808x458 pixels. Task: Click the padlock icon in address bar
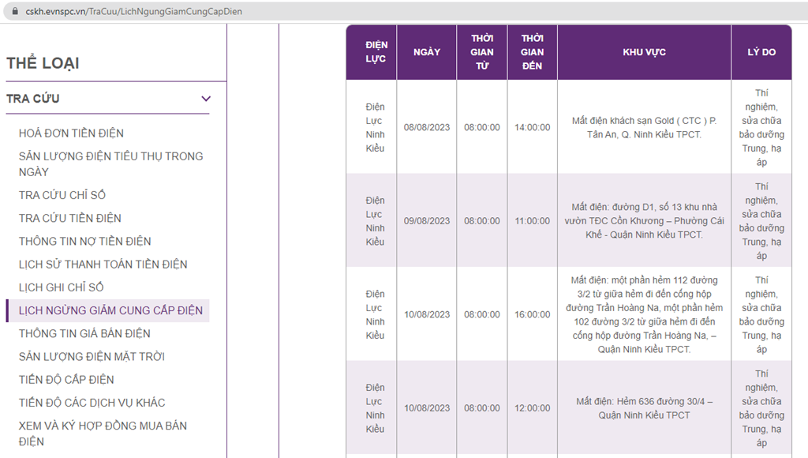click(15, 11)
